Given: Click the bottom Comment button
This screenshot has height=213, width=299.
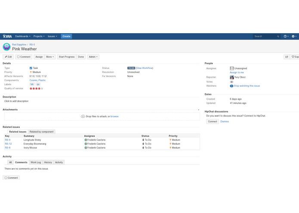Looking at the screenshot, I should (x=11, y=178).
